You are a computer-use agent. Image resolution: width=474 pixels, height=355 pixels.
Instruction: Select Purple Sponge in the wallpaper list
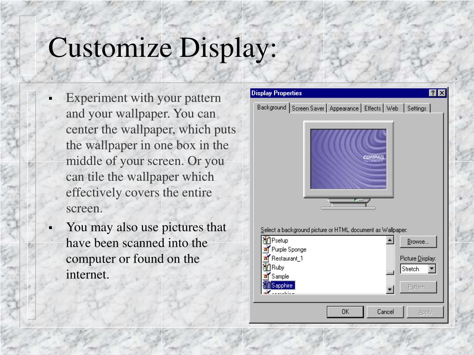pos(289,250)
